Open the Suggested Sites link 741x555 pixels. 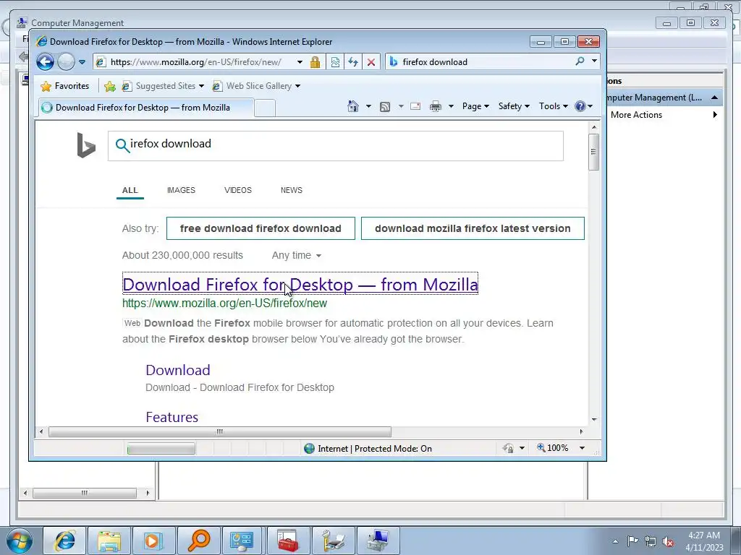(x=163, y=86)
